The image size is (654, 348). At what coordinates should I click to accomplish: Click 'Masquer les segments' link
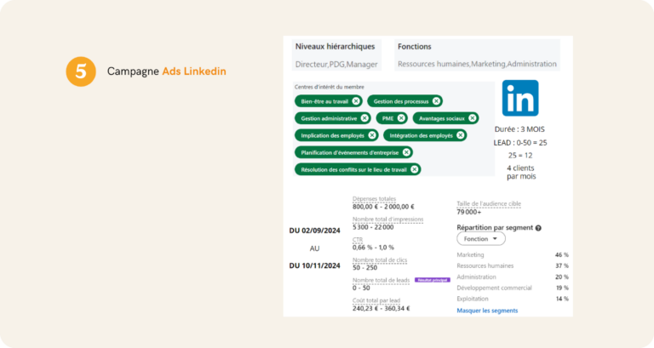(x=487, y=311)
